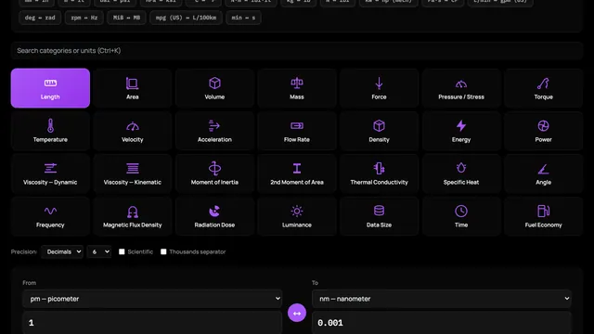Screen dimensions: 594x334
Task: Select the Pressure / Stress category
Action: point(461,88)
